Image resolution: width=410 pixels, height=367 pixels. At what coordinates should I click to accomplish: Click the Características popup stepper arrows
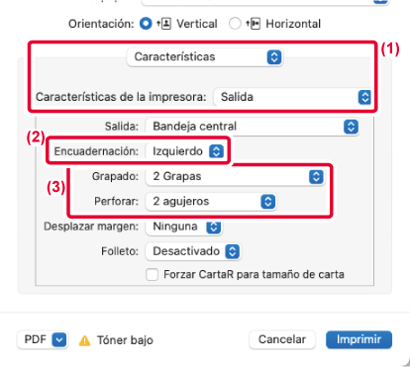274,57
